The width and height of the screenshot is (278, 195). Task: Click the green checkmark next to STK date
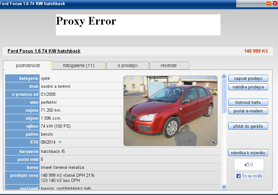pos(60,142)
